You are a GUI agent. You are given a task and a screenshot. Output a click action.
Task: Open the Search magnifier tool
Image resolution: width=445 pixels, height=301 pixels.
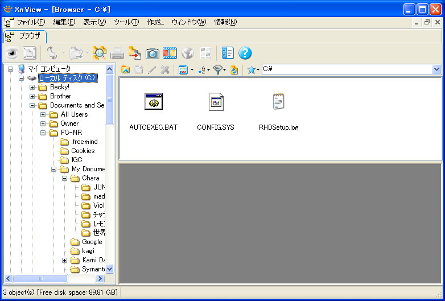coord(100,53)
